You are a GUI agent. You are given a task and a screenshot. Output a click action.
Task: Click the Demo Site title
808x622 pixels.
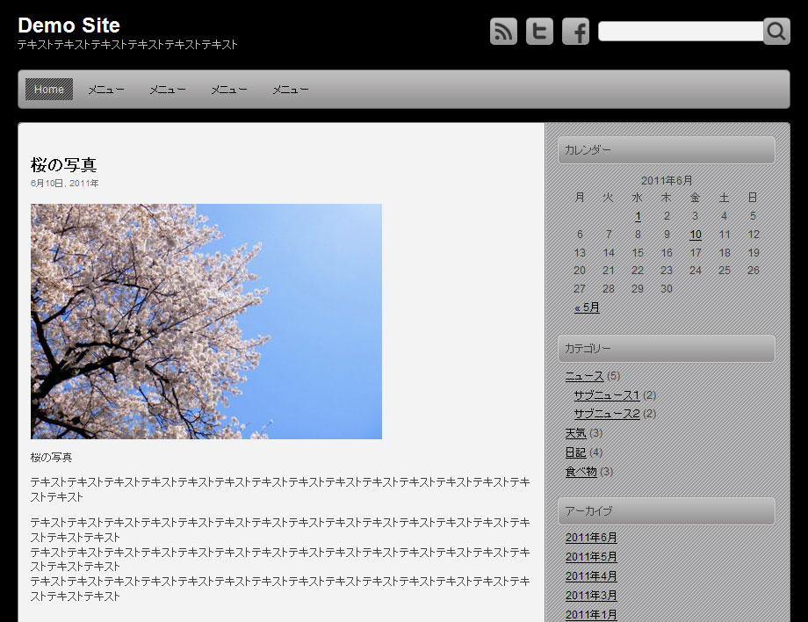(x=69, y=25)
